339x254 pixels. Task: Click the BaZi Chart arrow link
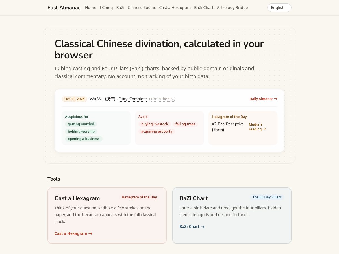click(192, 227)
